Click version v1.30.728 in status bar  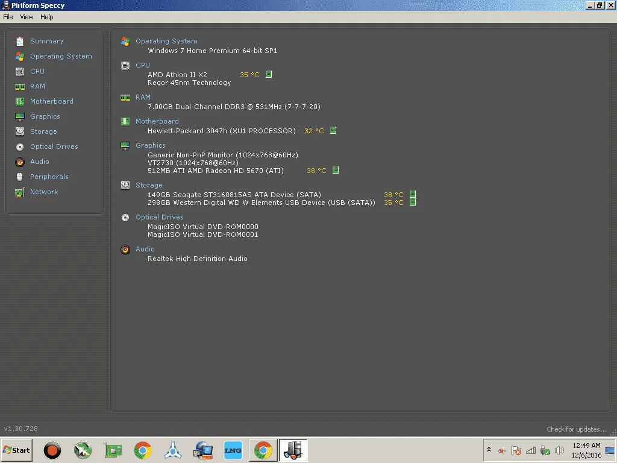(21, 429)
